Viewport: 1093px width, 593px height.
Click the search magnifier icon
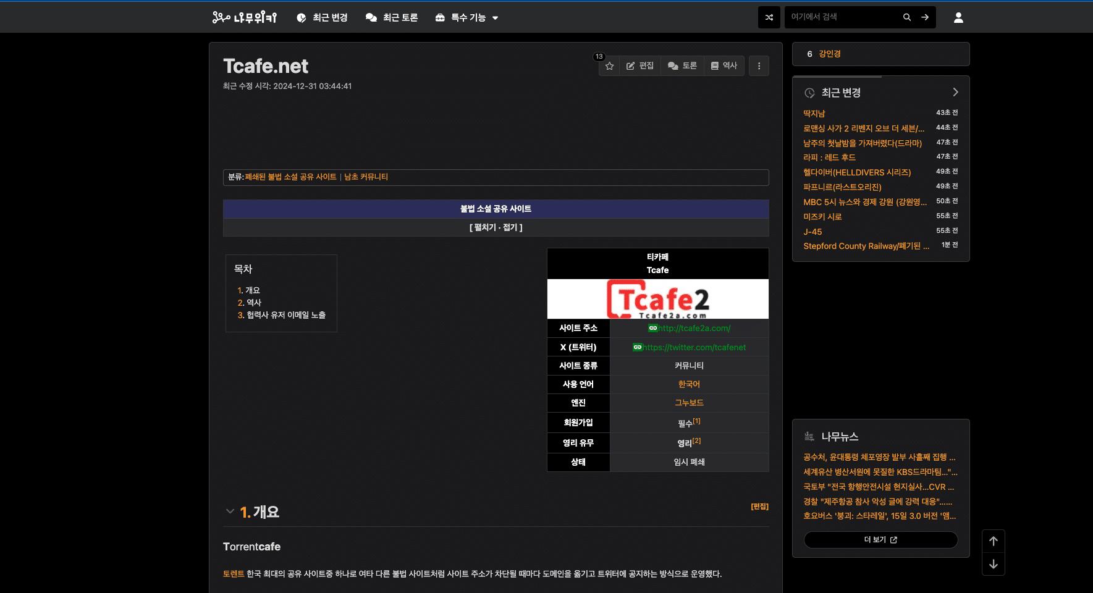(906, 17)
